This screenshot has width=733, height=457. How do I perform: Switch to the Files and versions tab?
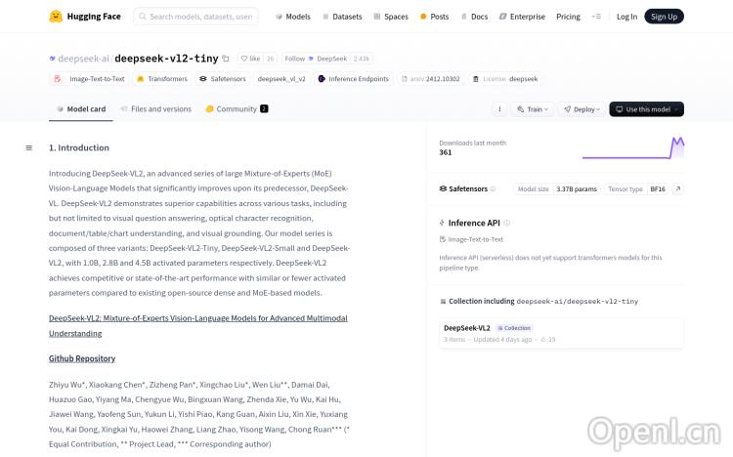coord(155,109)
